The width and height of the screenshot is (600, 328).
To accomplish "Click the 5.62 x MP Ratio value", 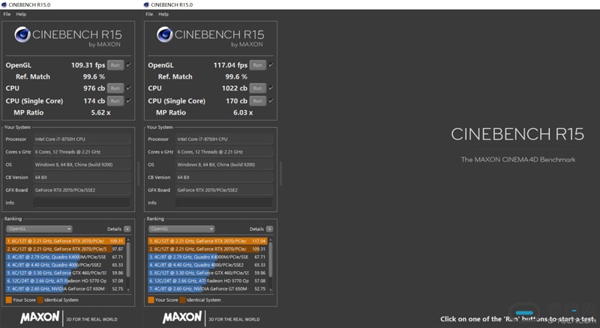I will (100, 113).
